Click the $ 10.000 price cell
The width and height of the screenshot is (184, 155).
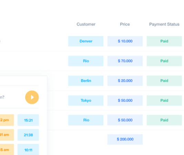[125, 41]
